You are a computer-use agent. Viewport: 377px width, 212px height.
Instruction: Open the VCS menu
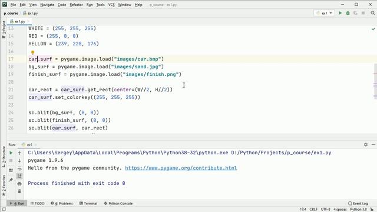tap(111, 5)
